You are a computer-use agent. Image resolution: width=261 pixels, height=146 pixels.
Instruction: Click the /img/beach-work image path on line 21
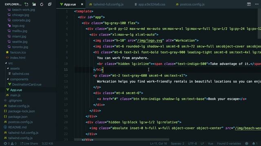(248, 128)
